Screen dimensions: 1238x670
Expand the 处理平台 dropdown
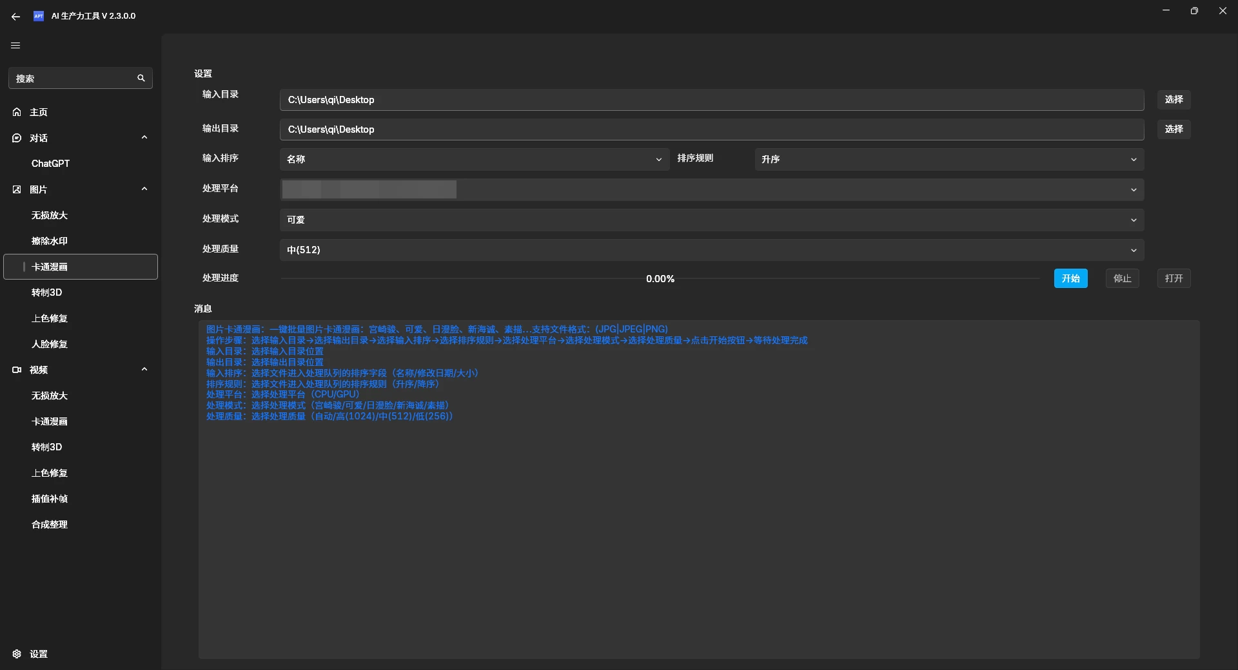point(711,189)
